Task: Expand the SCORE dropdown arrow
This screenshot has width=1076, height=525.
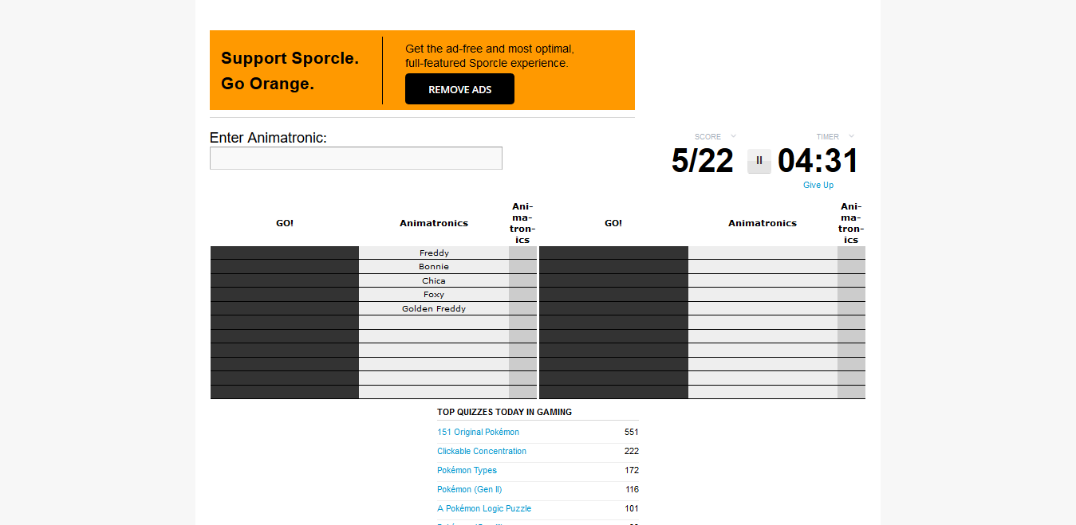Action: point(734,136)
